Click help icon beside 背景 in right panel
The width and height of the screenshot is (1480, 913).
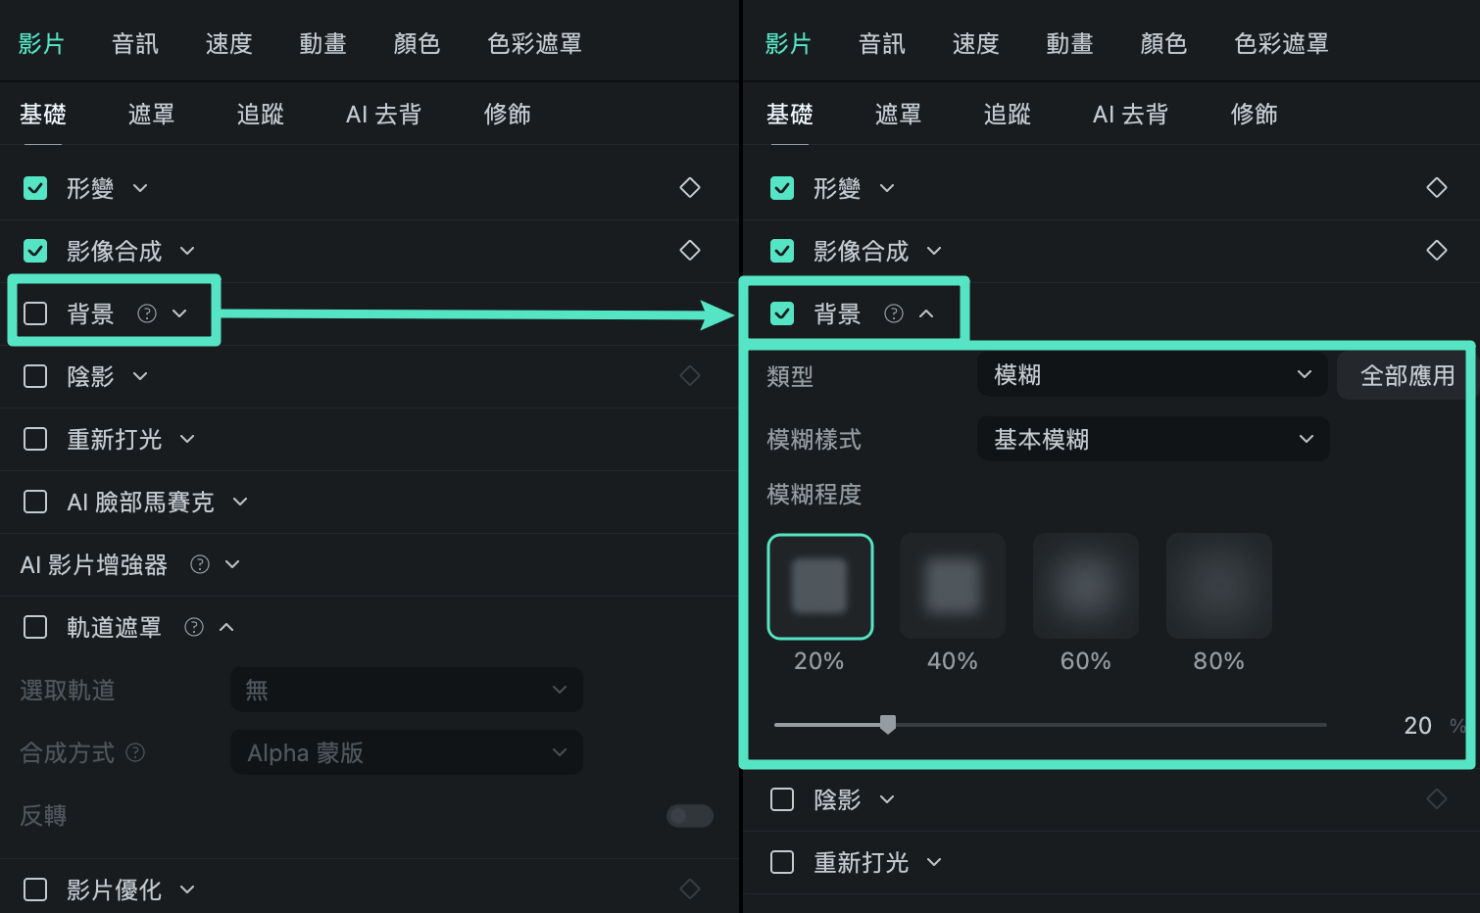894,313
